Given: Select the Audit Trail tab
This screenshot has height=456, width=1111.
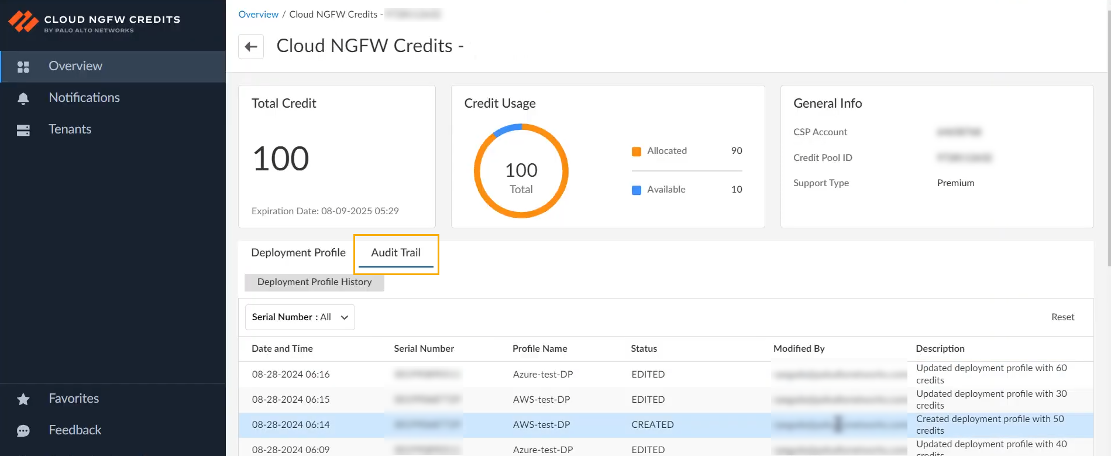Looking at the screenshot, I should coord(396,253).
